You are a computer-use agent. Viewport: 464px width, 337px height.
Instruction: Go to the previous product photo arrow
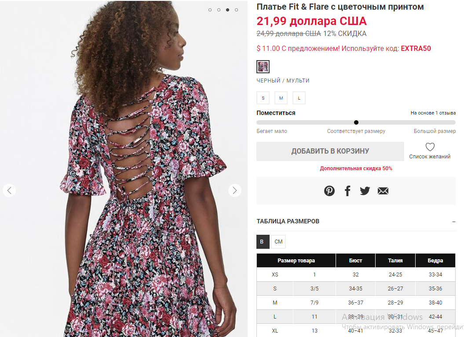coord(9,190)
